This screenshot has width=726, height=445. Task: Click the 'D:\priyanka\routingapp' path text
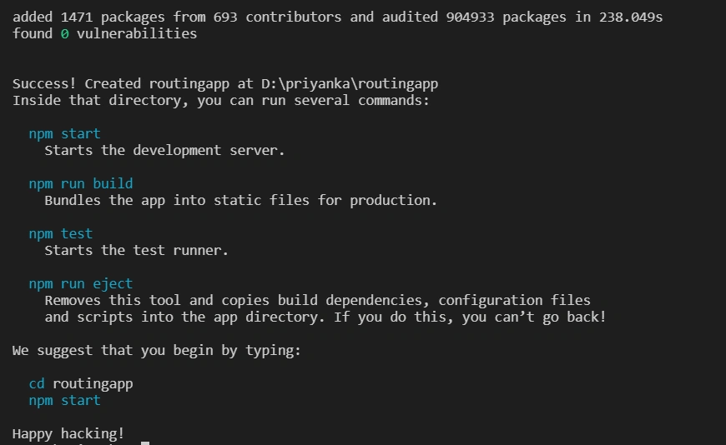350,83
